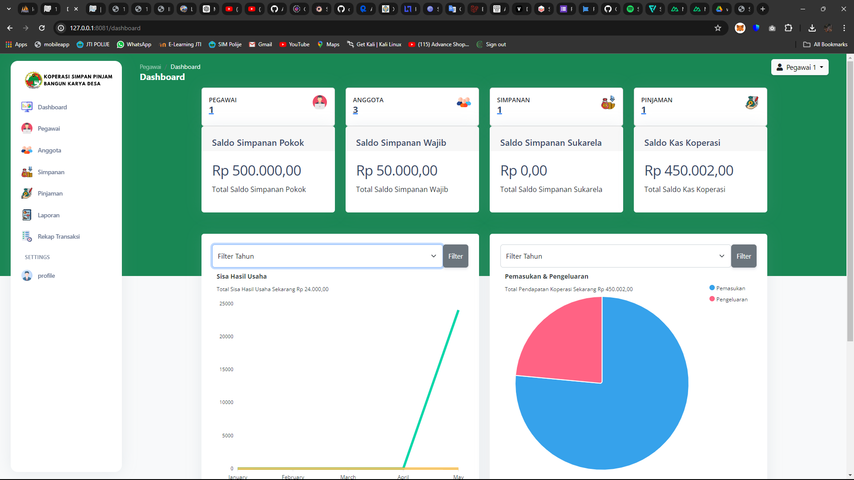Click the Pinjaman sidebar icon

[x=27, y=193]
